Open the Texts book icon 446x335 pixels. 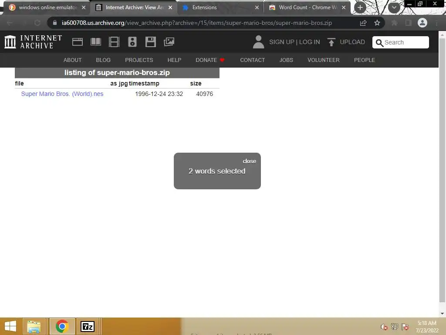click(x=95, y=42)
